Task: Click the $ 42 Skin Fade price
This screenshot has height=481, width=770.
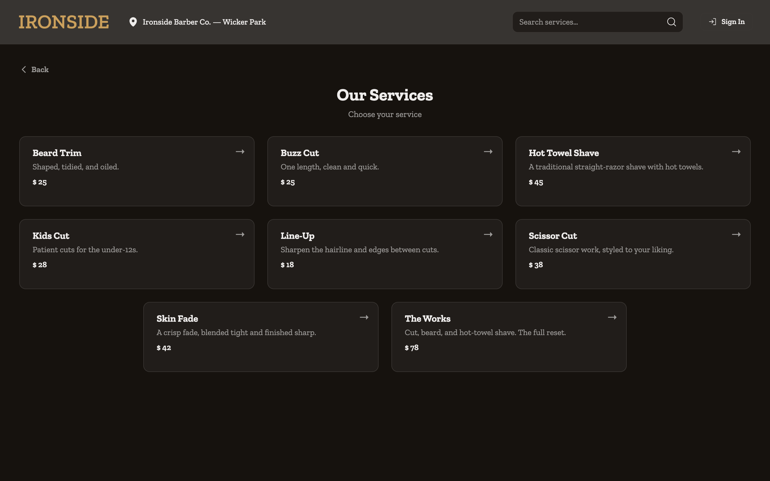Action: [164, 348]
